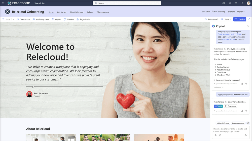Screen dimensions: 252x141
Task: Click the attach file paperclip icon
Action: click(x=220, y=135)
